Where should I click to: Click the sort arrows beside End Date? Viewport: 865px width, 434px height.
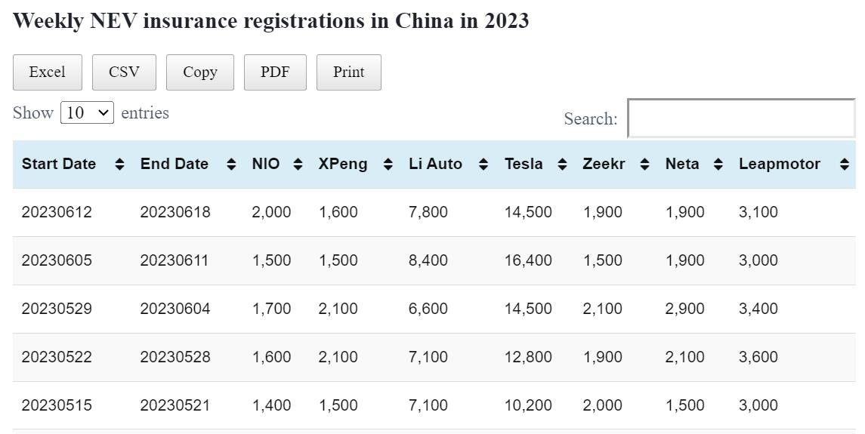[x=231, y=165]
